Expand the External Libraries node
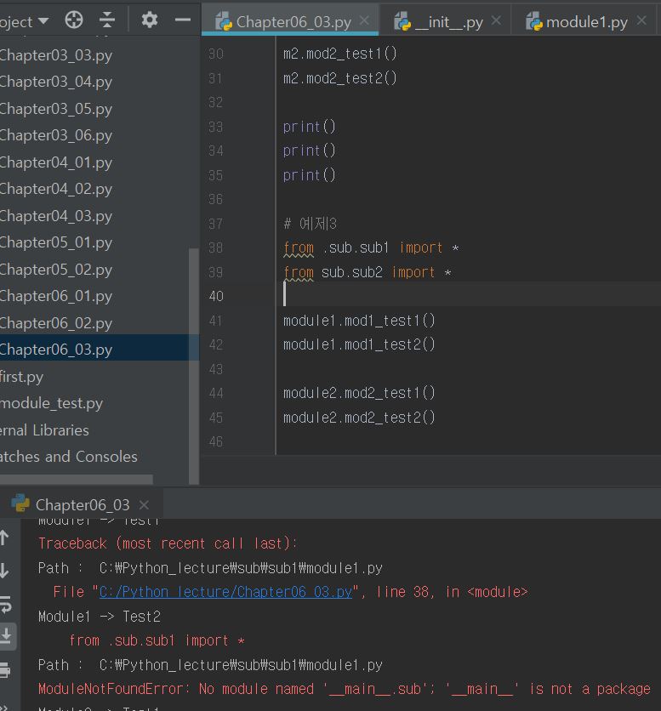Screen dimensions: 661x711 44,430
